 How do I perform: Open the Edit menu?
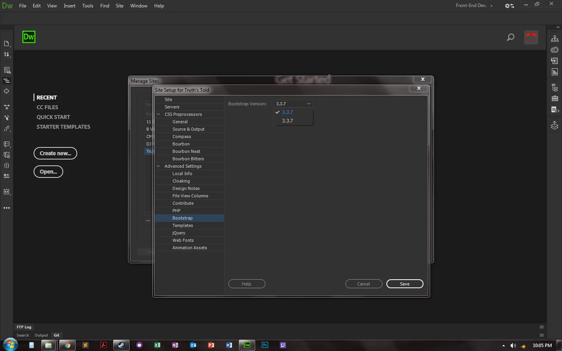click(37, 6)
